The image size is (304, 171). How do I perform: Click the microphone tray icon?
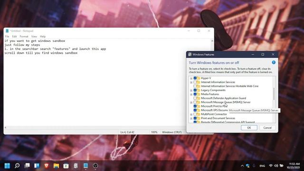(254, 166)
